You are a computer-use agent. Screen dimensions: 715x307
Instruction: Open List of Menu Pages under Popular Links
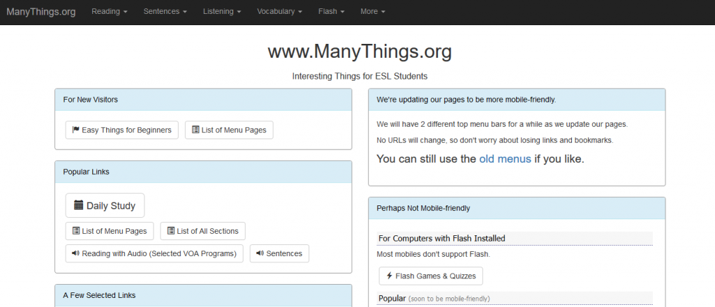(110, 231)
